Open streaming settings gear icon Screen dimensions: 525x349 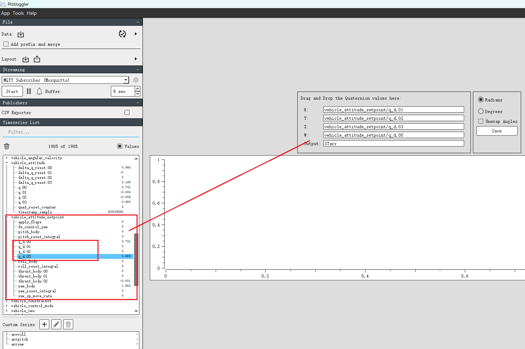(136, 80)
